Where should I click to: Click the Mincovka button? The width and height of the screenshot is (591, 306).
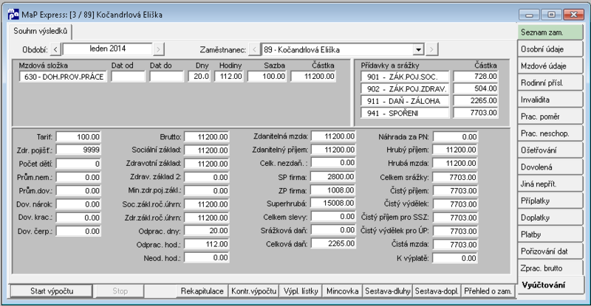tap(342, 291)
